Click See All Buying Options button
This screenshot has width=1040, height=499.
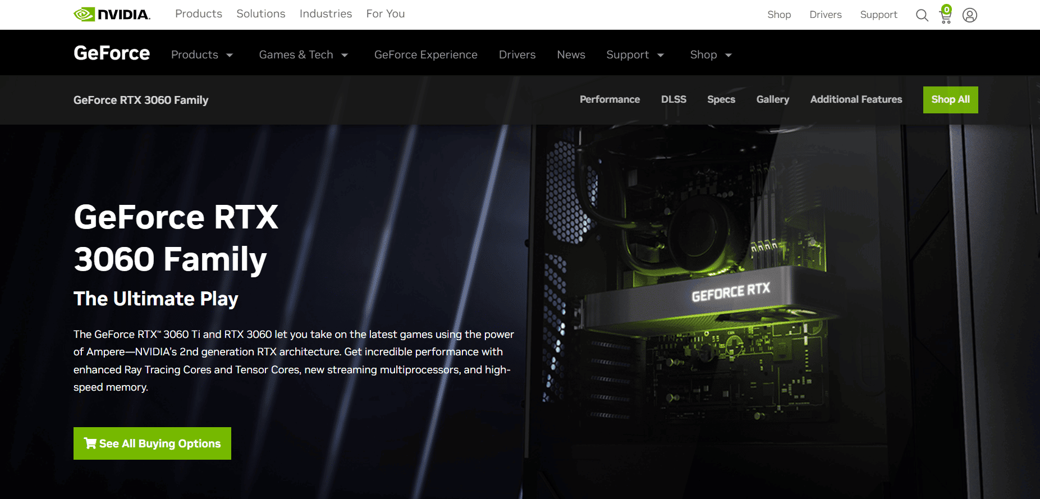(x=152, y=443)
